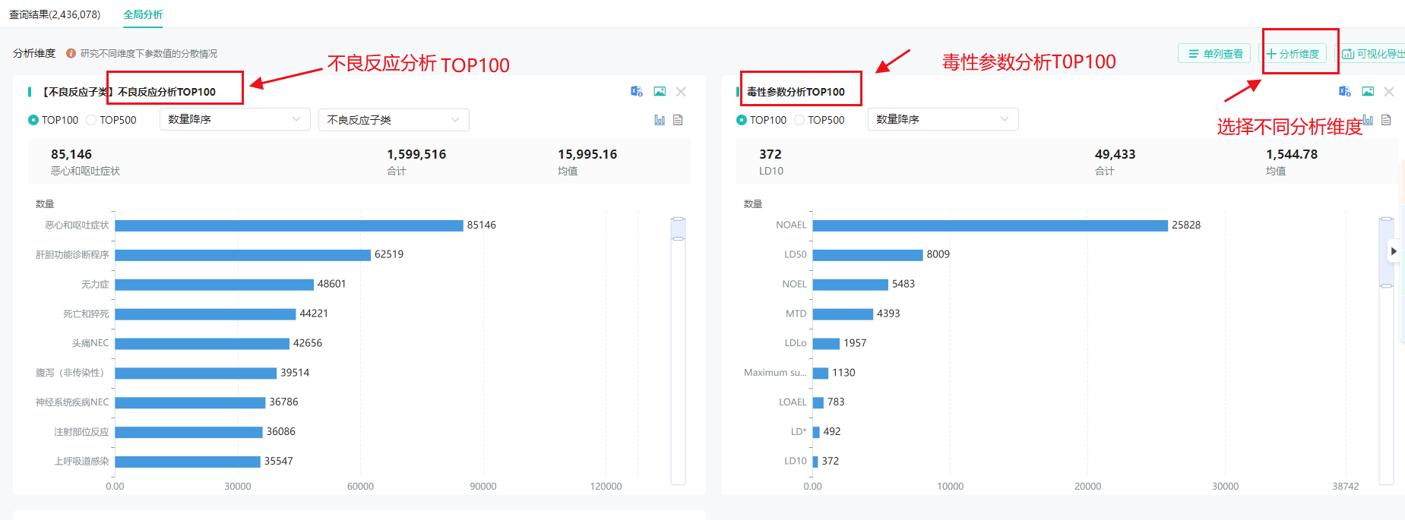Click the 可视化导出 button
This screenshot has height=520, width=1405.
(1370, 54)
